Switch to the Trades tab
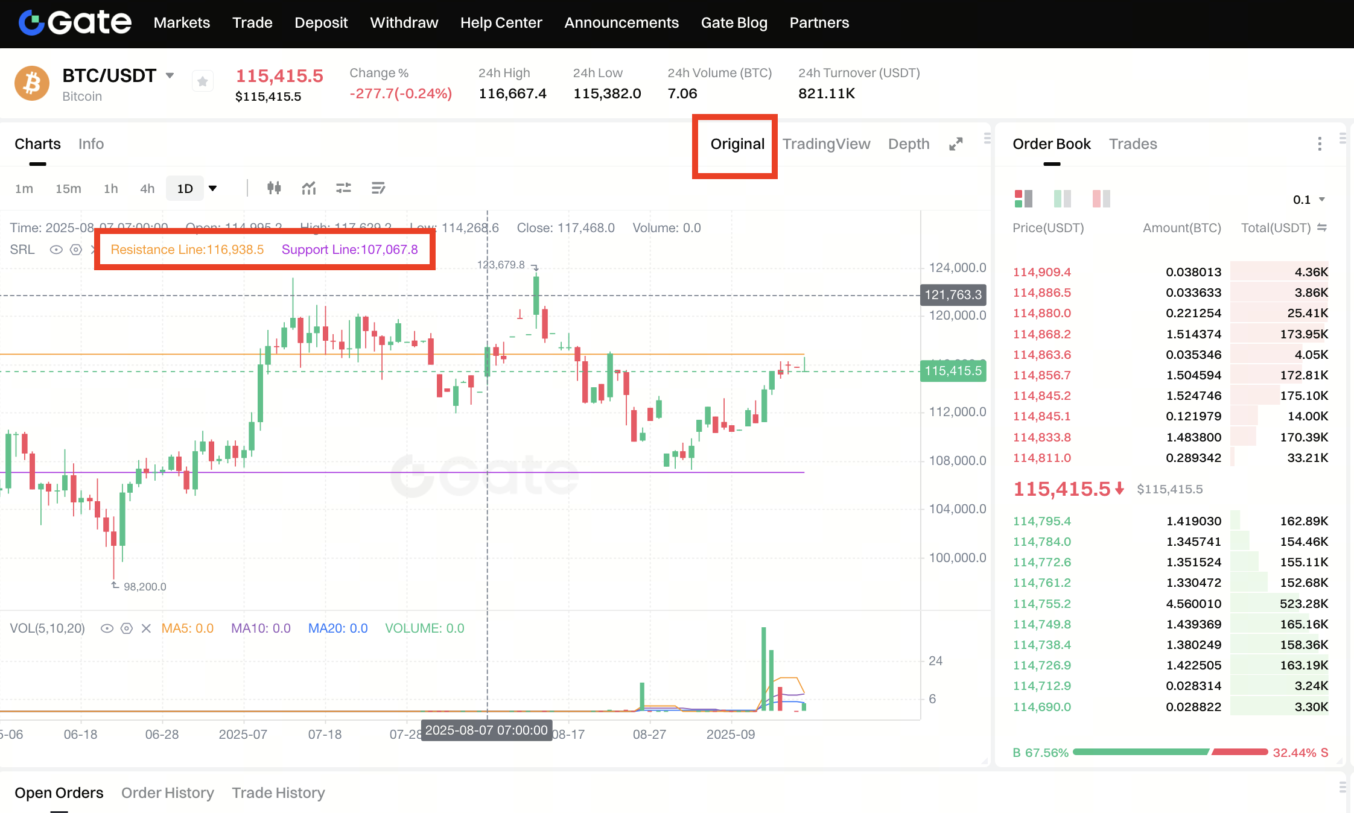 tap(1133, 144)
